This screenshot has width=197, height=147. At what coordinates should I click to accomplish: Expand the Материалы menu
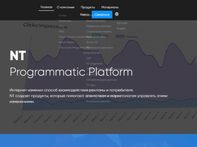click(110, 7)
